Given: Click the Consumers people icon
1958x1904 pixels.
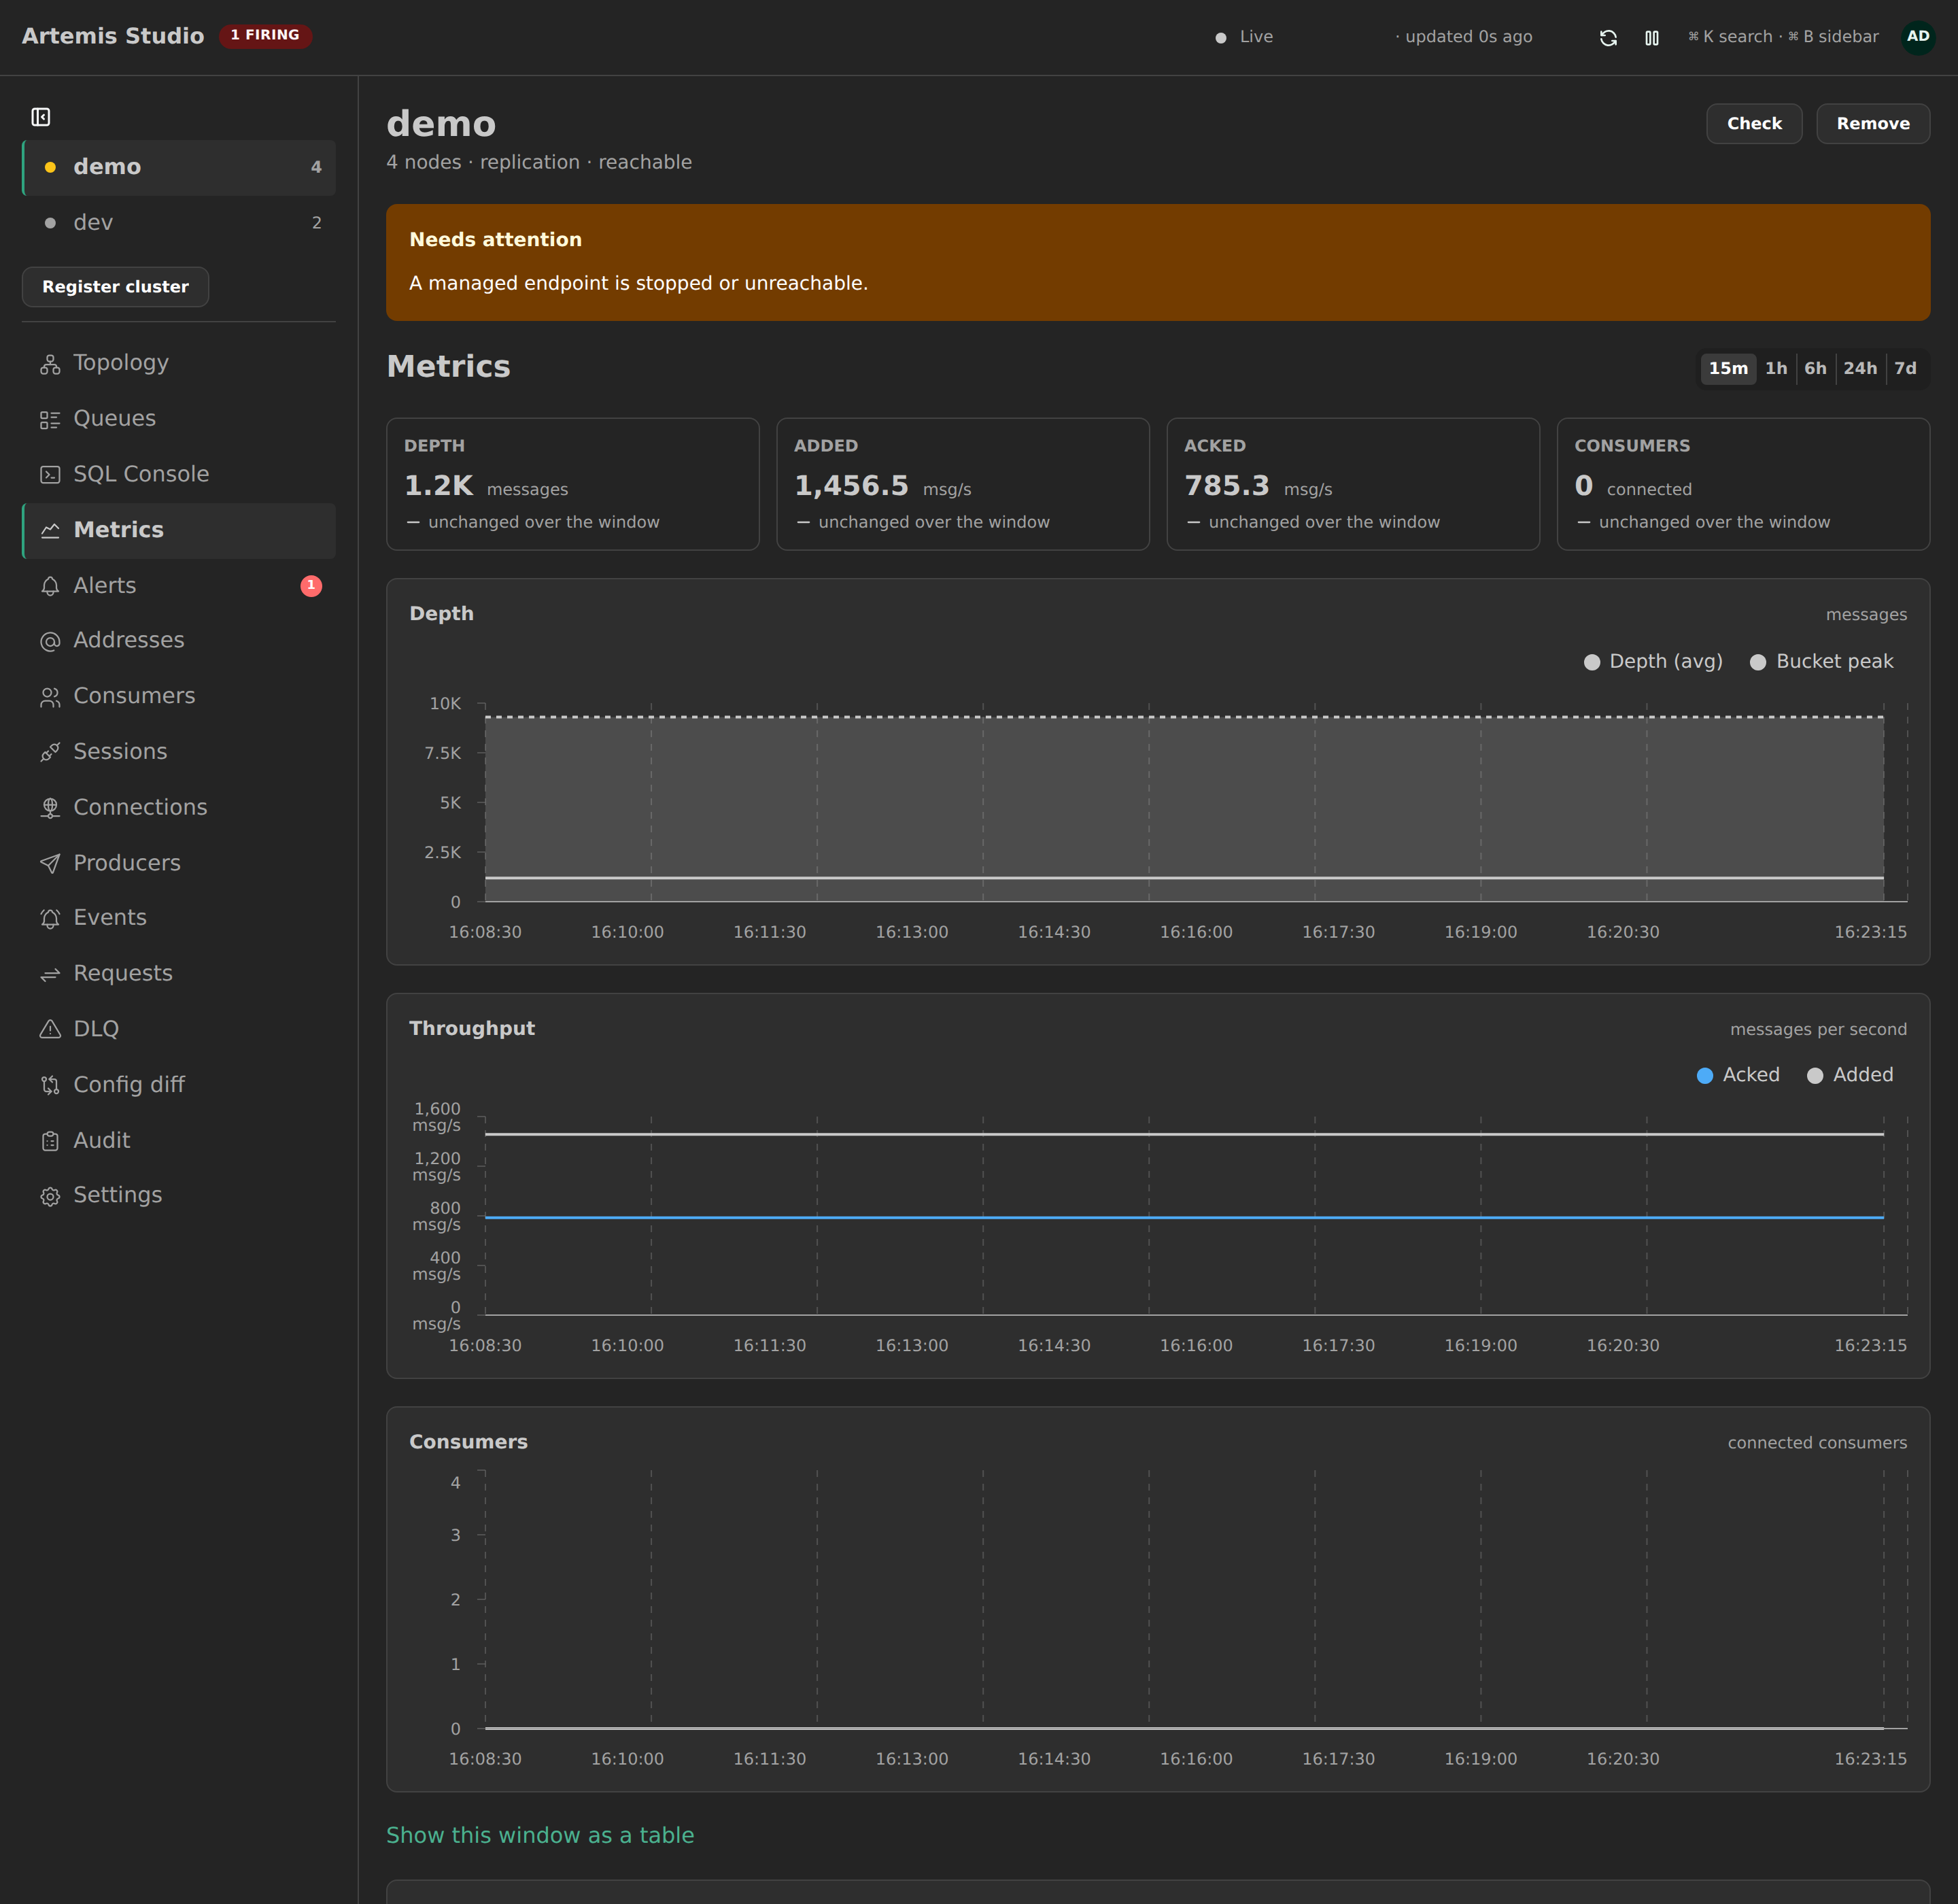Looking at the screenshot, I should point(50,697).
